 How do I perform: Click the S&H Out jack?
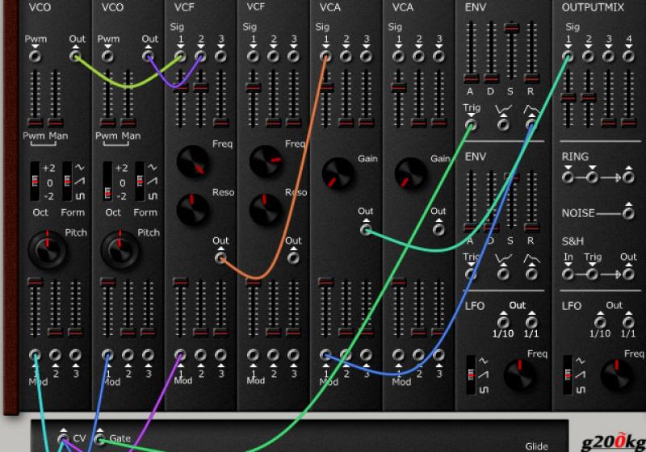coord(628,274)
